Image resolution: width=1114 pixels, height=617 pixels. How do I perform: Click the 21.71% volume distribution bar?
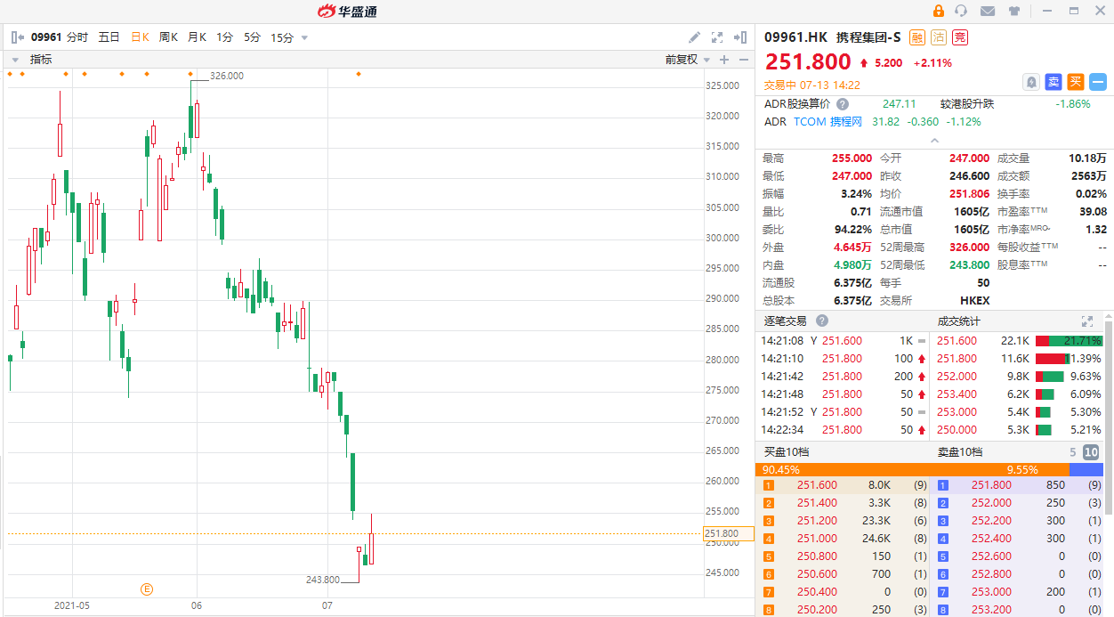(1069, 341)
